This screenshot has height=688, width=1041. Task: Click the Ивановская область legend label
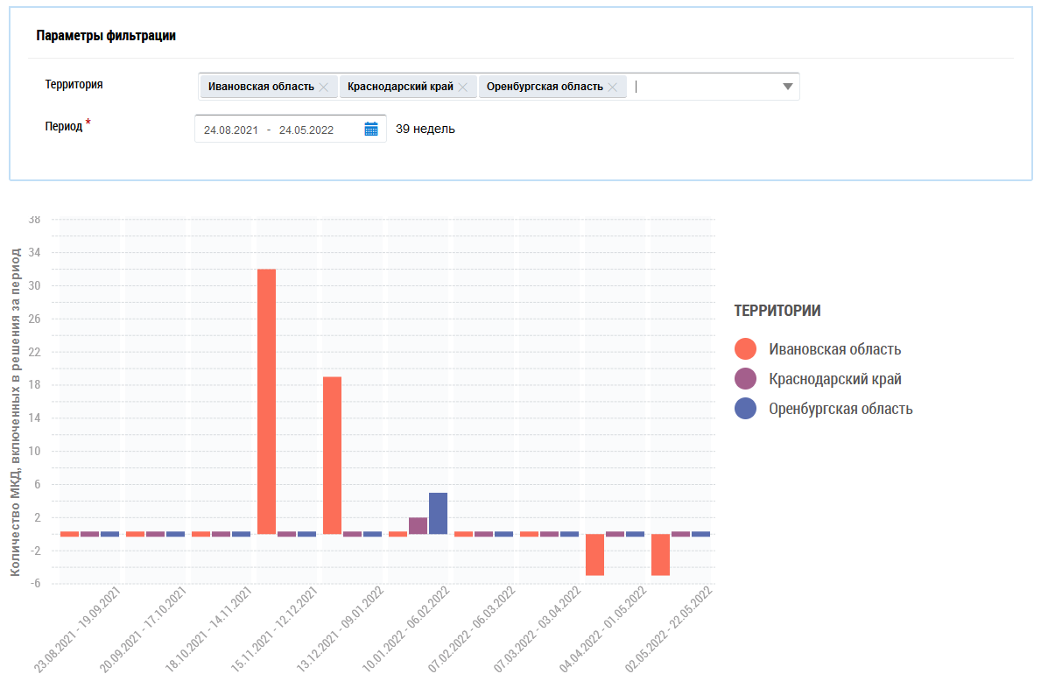tap(834, 349)
